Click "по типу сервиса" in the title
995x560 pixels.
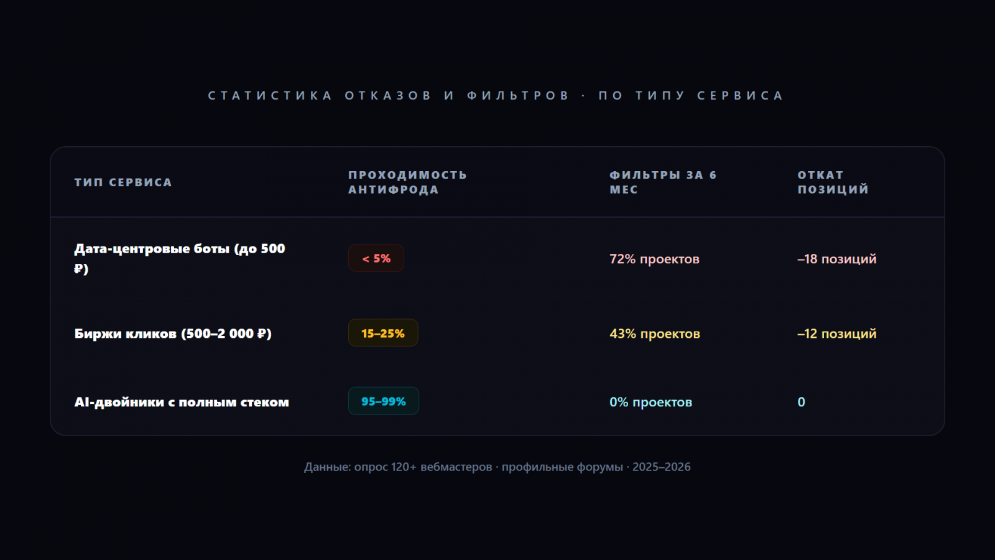690,96
